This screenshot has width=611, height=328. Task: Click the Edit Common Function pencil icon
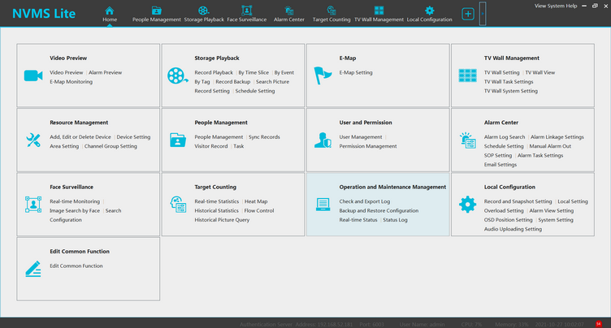tap(33, 268)
